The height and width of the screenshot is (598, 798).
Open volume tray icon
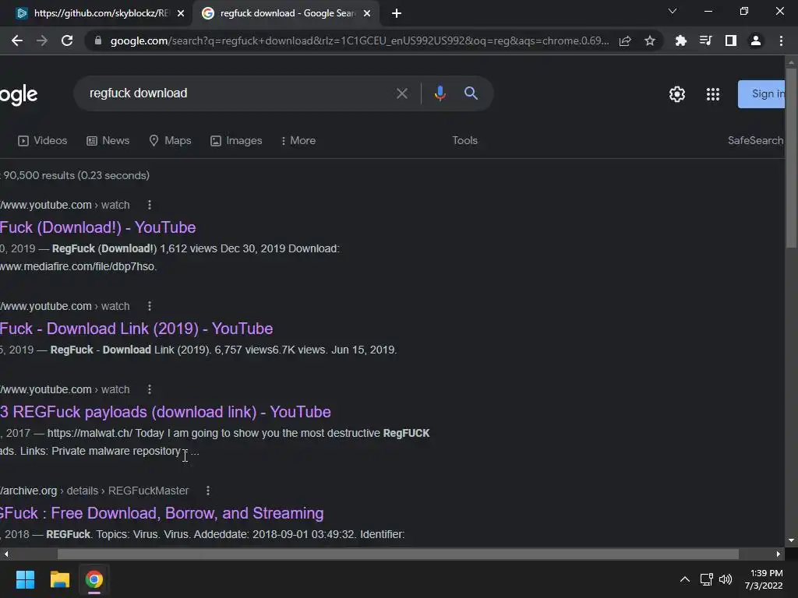point(726,579)
